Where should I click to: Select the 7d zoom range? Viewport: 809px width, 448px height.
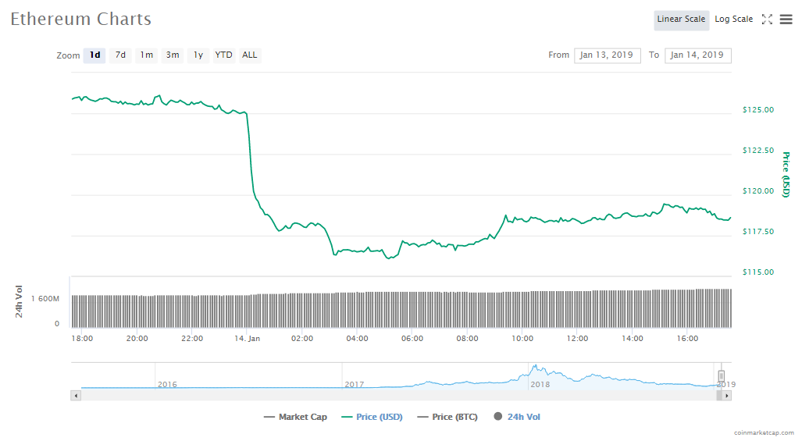[120, 55]
